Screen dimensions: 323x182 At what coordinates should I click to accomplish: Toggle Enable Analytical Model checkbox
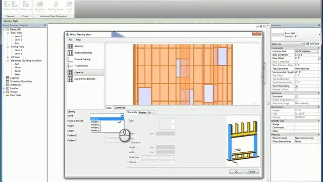tap(297, 100)
